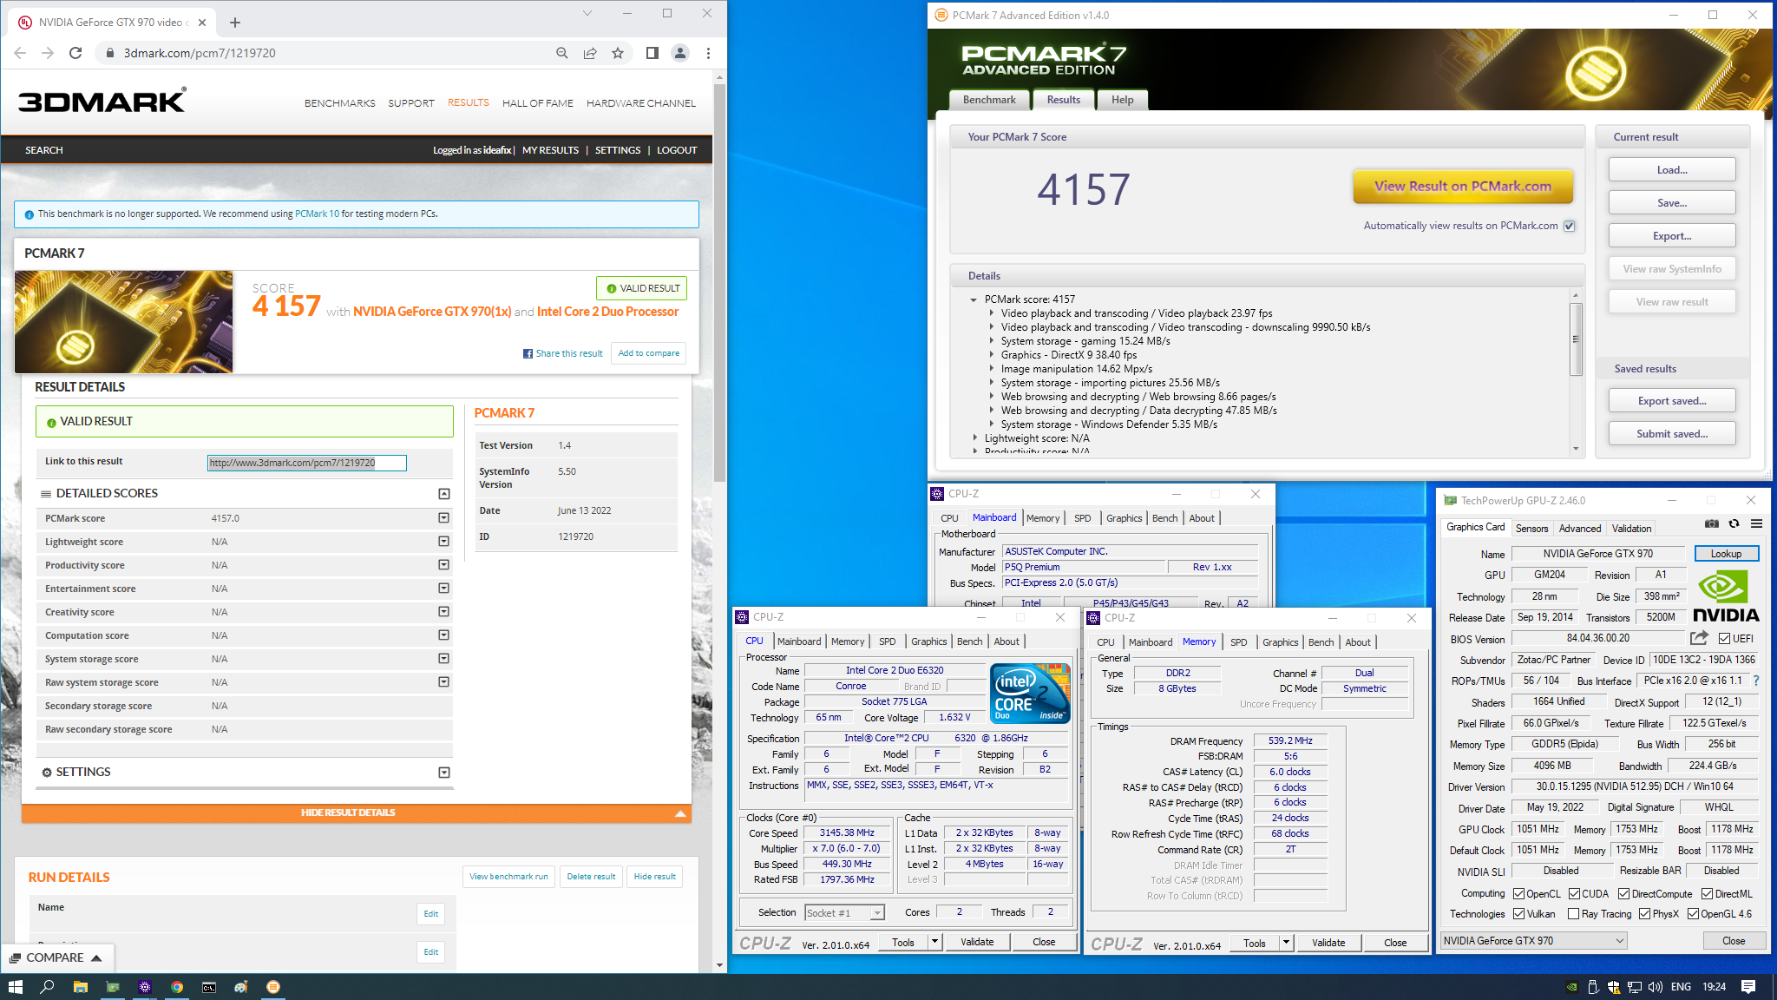Expand the Lightweight score tree node
Screen dimensions: 1777x1000
tap(974, 438)
